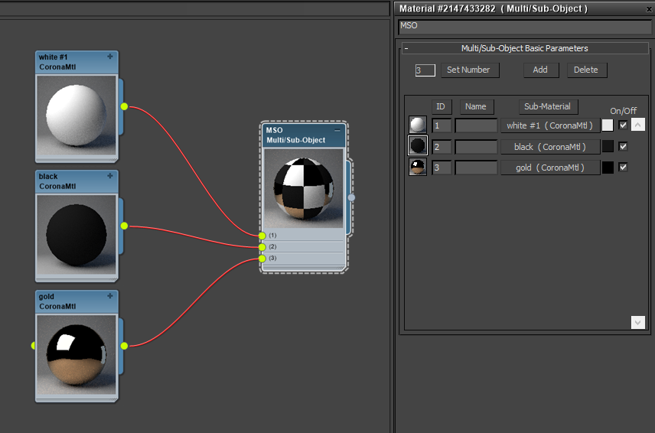Click the black sub-material sphere thumbnail
Image resolution: width=655 pixels, height=433 pixels.
pos(418,145)
